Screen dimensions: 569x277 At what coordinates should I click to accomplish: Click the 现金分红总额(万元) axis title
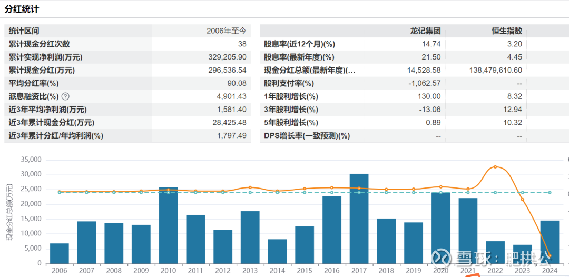9,212
